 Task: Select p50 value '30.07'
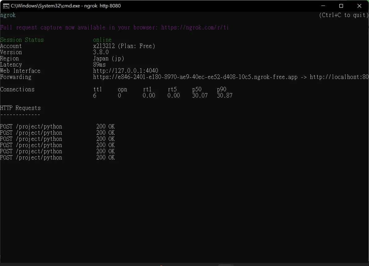pyautogui.click(x=200, y=95)
